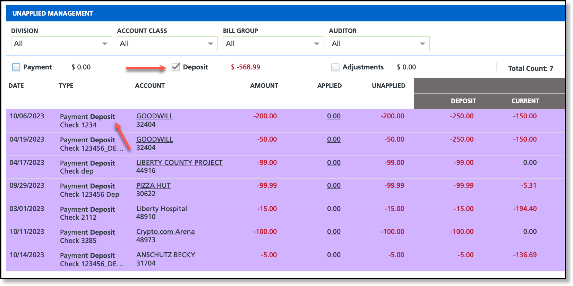Click the -200.00 value in the AMOUNT column

265,116
